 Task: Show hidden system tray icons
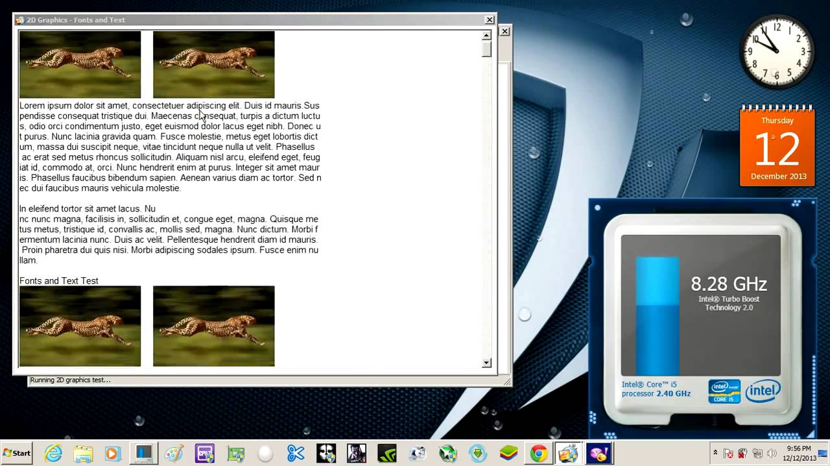click(715, 453)
